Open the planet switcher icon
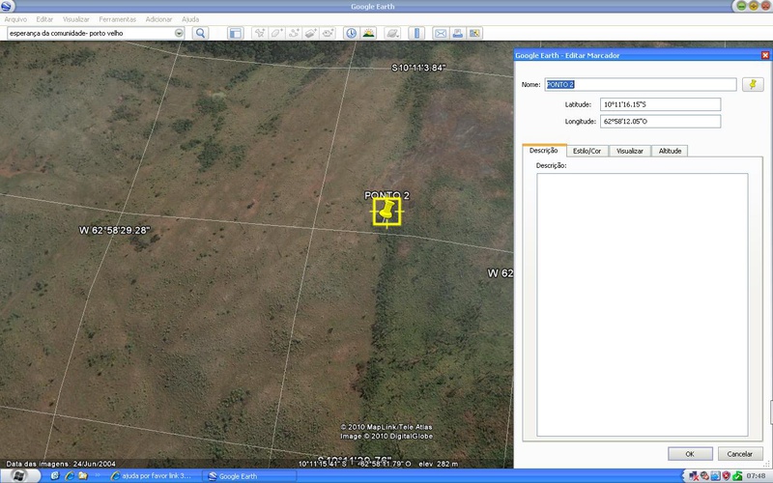773x483 pixels. click(392, 33)
